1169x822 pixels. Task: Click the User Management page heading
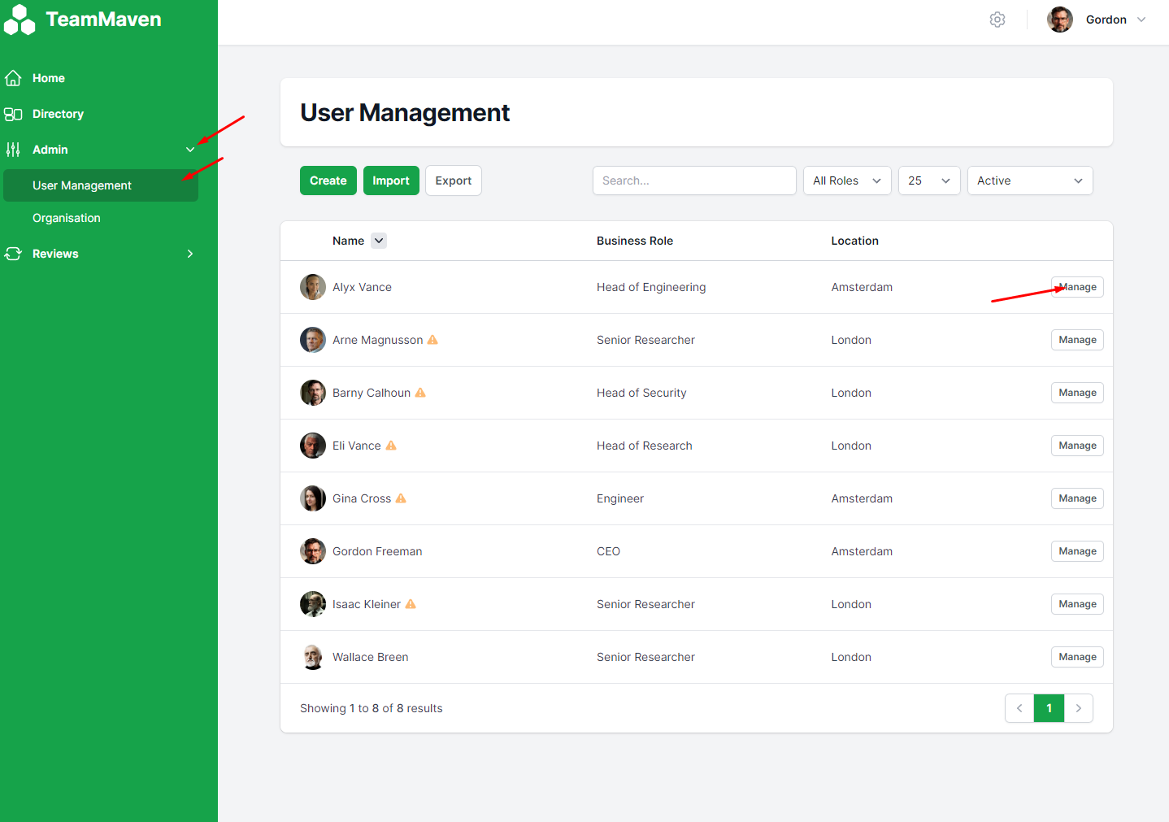405,112
